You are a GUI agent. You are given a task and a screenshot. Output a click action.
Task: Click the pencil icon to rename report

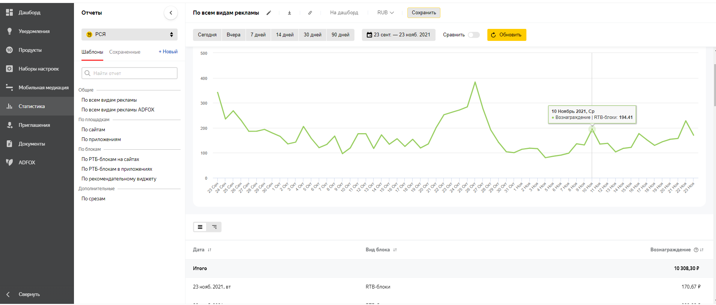click(x=269, y=13)
